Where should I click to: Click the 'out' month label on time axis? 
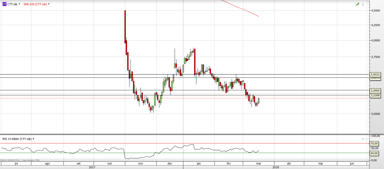tap(109, 163)
